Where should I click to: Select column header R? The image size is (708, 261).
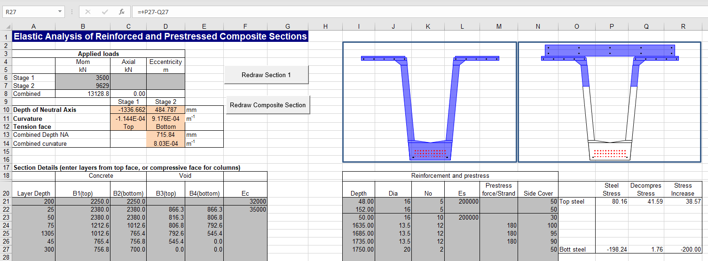[x=683, y=27]
